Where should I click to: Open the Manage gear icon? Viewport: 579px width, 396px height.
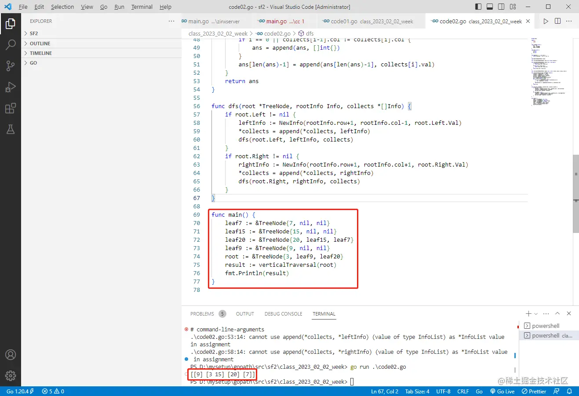pos(11,376)
